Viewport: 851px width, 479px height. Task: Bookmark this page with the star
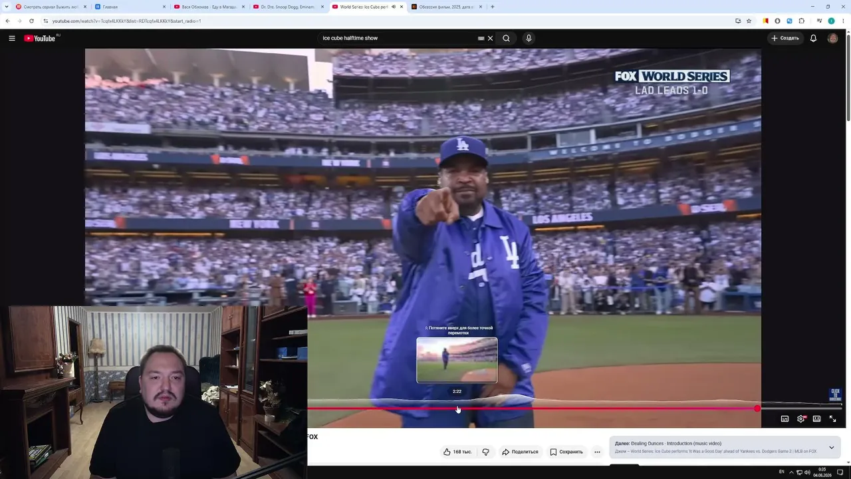click(x=749, y=21)
